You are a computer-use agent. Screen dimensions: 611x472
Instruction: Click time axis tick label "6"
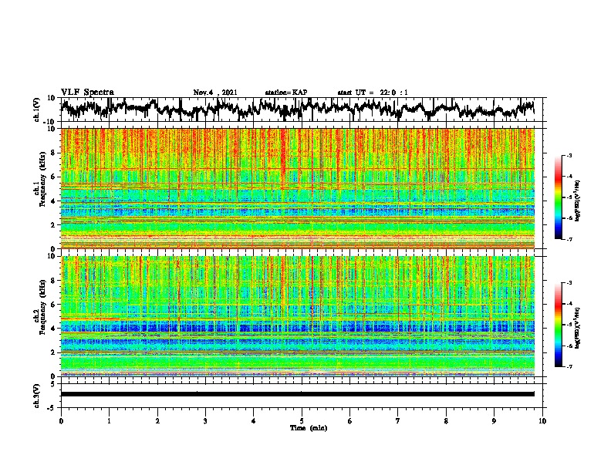coord(350,421)
